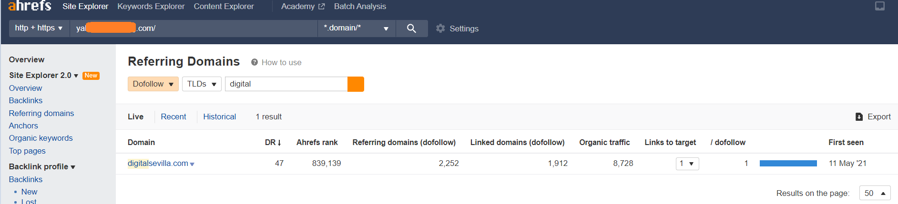
Task: Open the Dofollow filter dropdown
Action: [x=153, y=84]
